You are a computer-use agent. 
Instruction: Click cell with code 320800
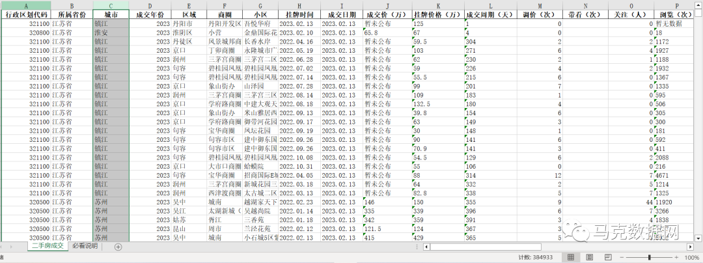pos(25,33)
